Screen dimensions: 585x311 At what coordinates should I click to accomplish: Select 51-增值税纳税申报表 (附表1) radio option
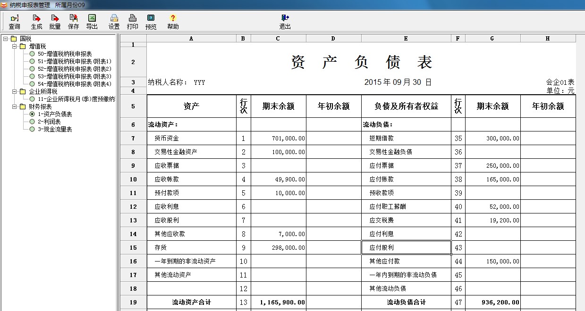[x=32, y=61]
